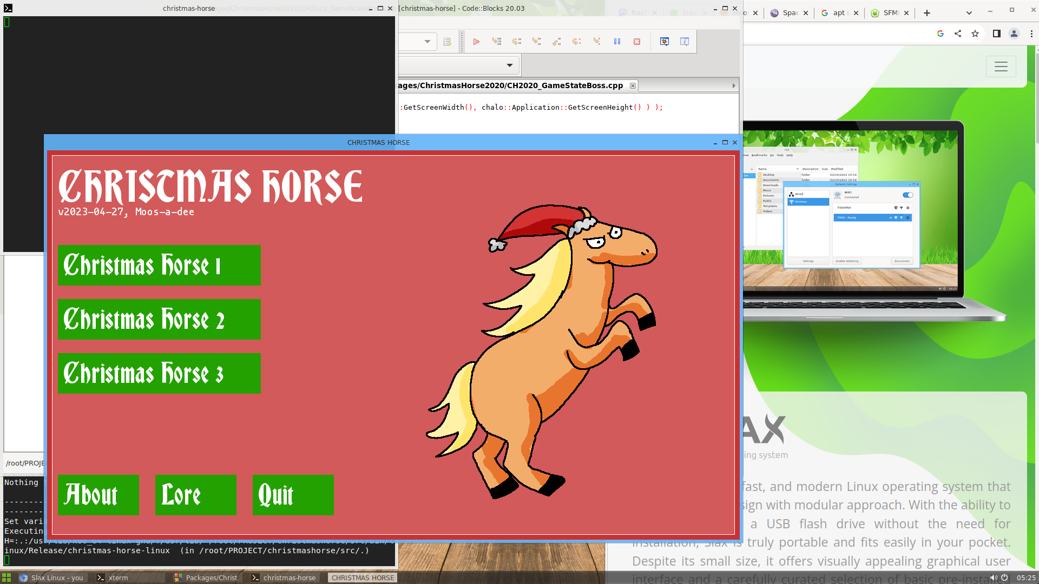Close the CH2020_GameStateBoss.cpp editor tab
This screenshot has width=1039, height=584.
(633, 85)
